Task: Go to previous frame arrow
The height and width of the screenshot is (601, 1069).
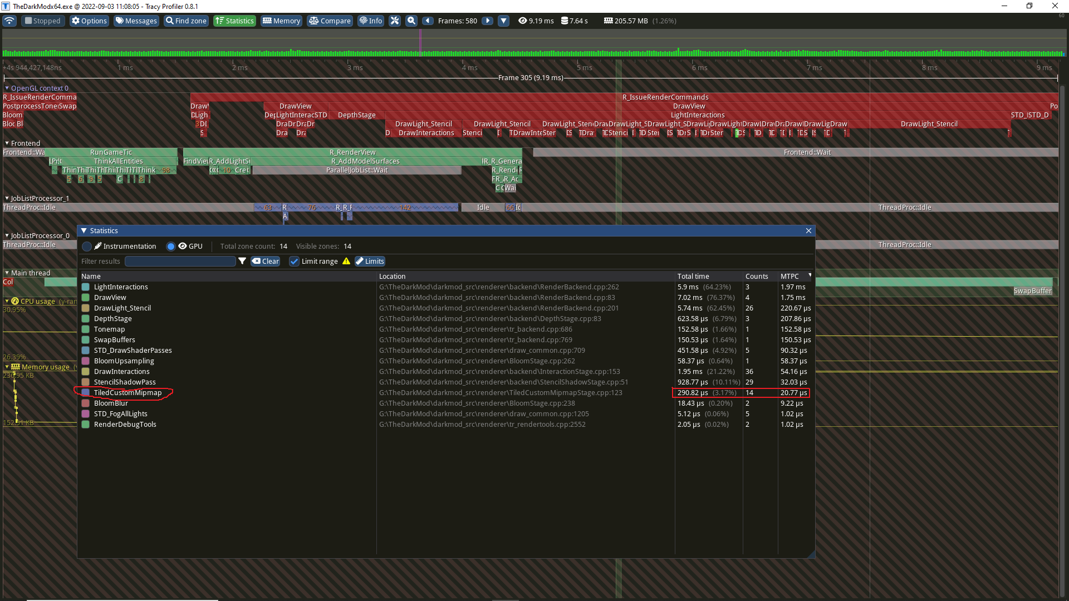Action: 428,21
